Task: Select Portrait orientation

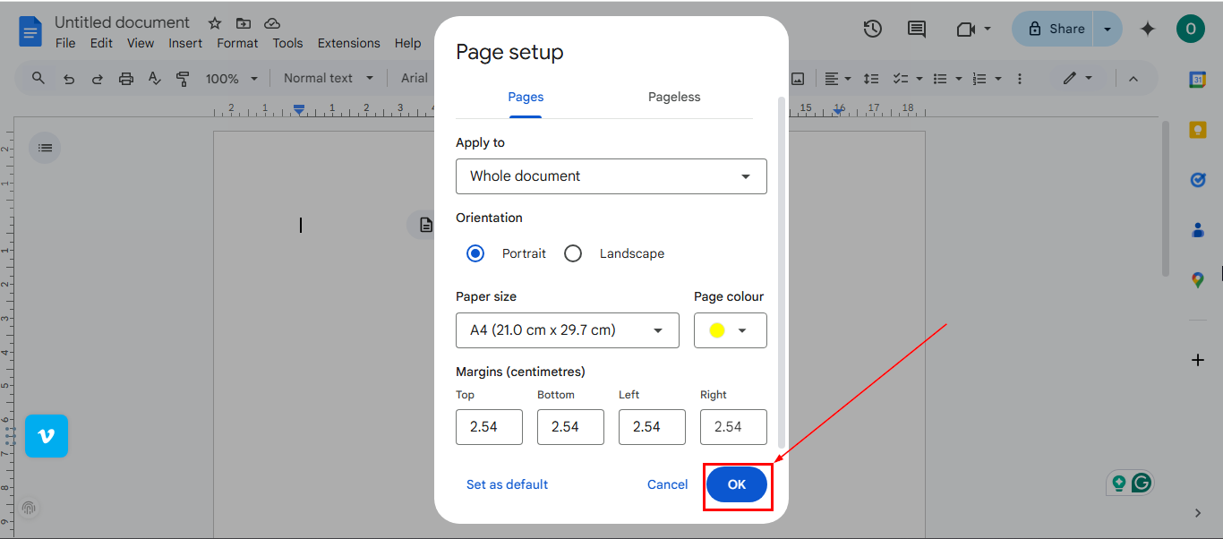Action: point(475,253)
